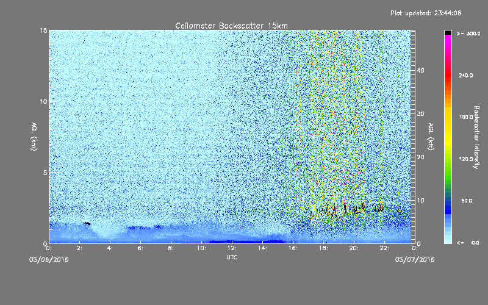This screenshot has height=305, width=488.
Task: Click the 10 km tick label
Action: [x=43, y=102]
